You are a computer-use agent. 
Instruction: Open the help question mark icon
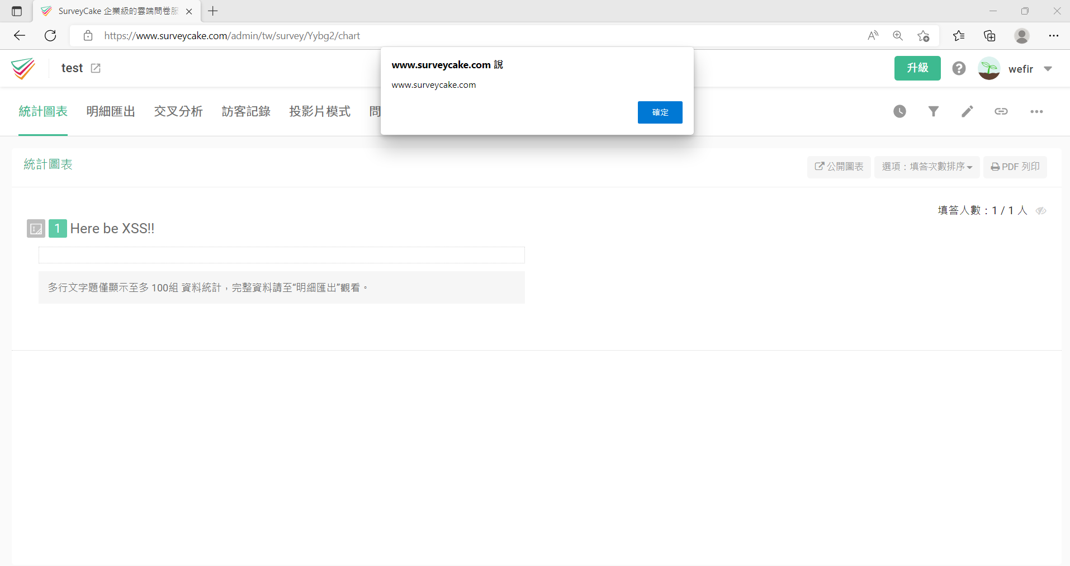[959, 68]
